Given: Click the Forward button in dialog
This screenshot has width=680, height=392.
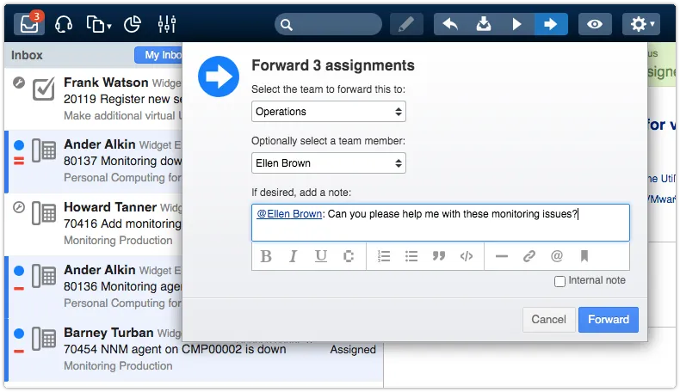Looking at the screenshot, I should [609, 320].
